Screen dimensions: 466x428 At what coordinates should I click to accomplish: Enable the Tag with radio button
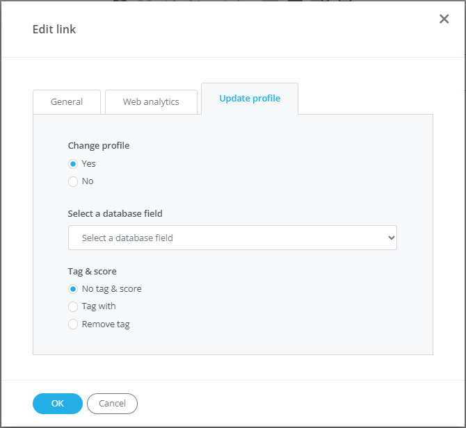[x=73, y=306]
